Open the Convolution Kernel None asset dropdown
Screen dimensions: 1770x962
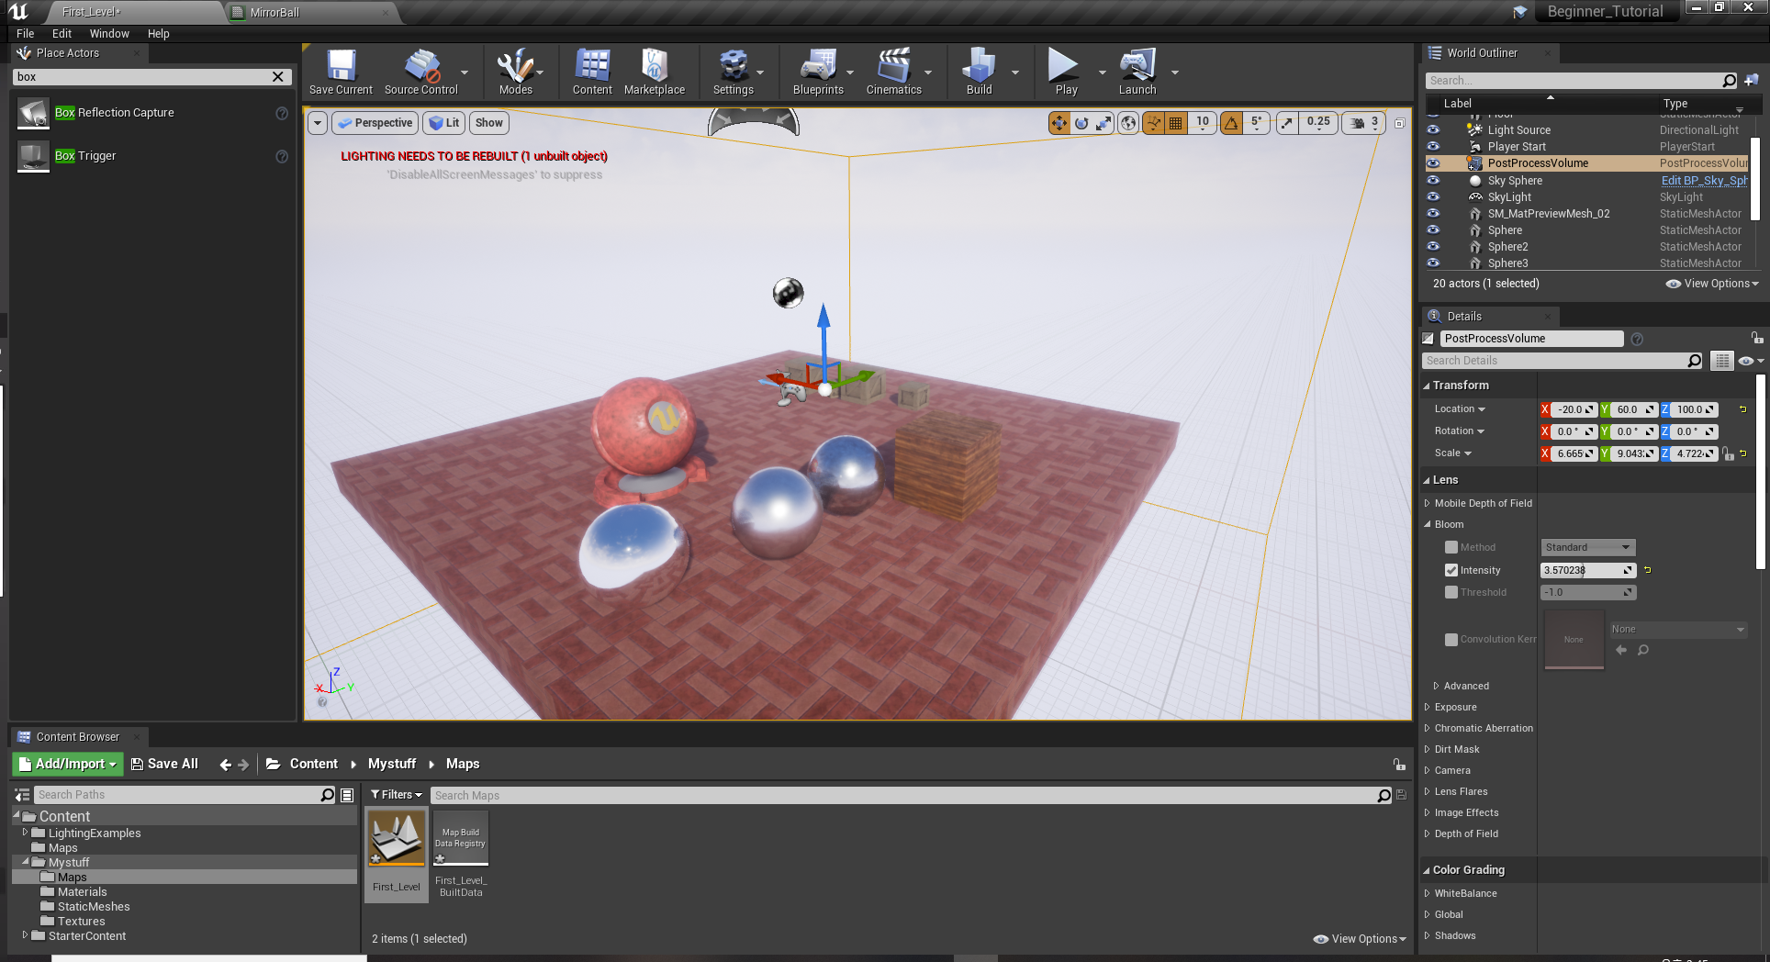(1677, 630)
